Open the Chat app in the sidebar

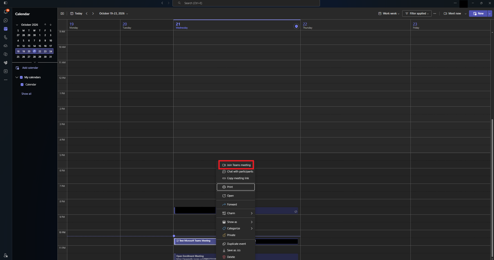click(6, 20)
